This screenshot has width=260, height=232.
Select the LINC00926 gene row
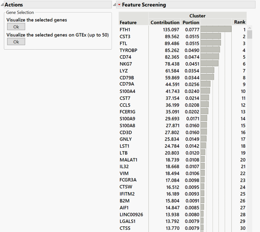(131, 215)
